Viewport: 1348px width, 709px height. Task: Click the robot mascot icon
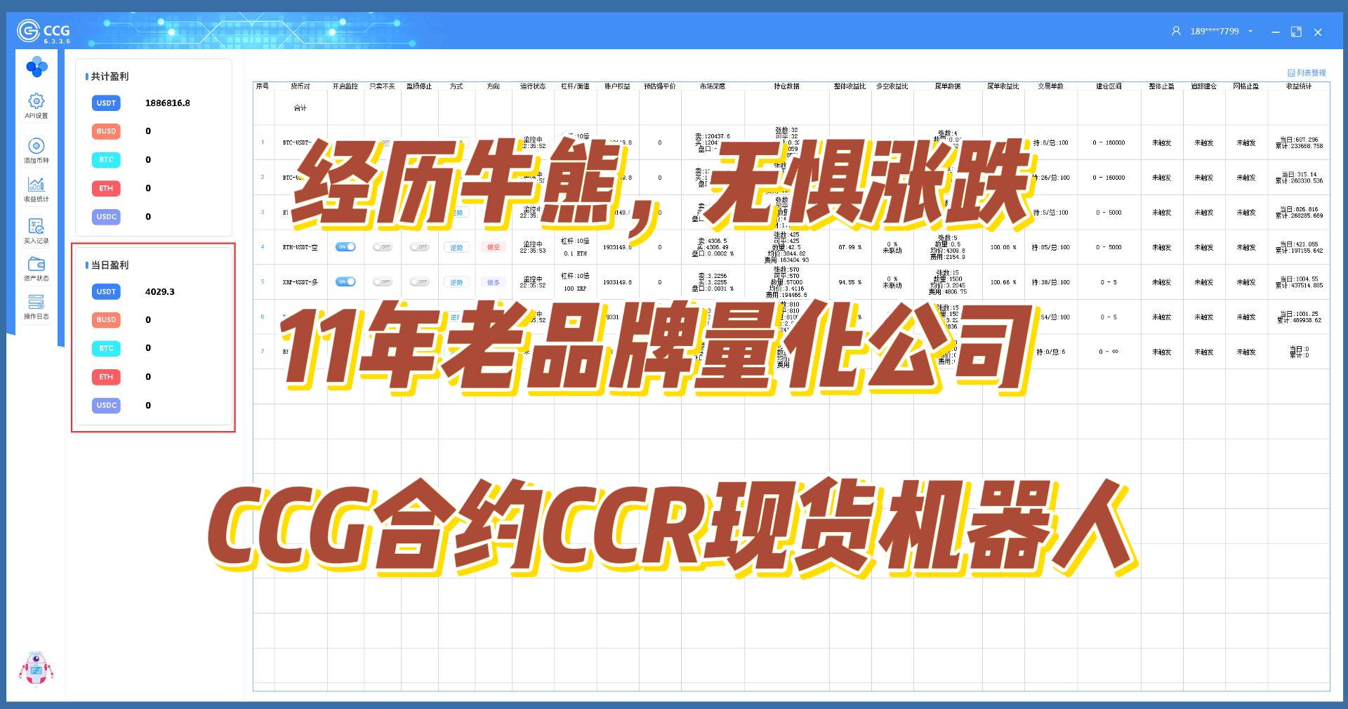36,668
